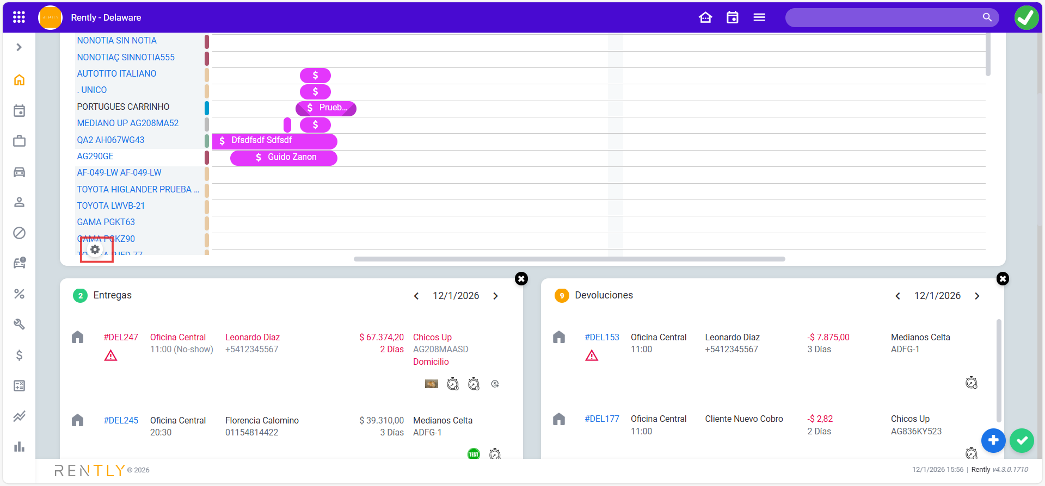
Task: Open the car fleet sidebar icon
Action: point(19,172)
